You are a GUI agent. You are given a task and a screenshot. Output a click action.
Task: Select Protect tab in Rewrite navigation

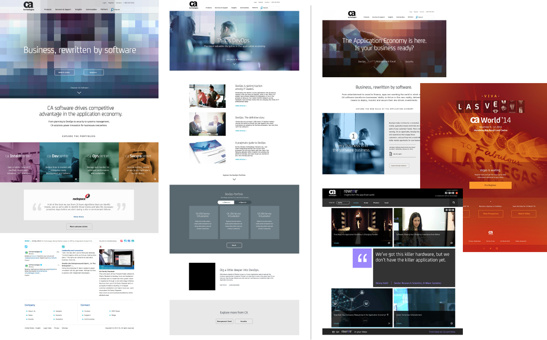[376, 203]
